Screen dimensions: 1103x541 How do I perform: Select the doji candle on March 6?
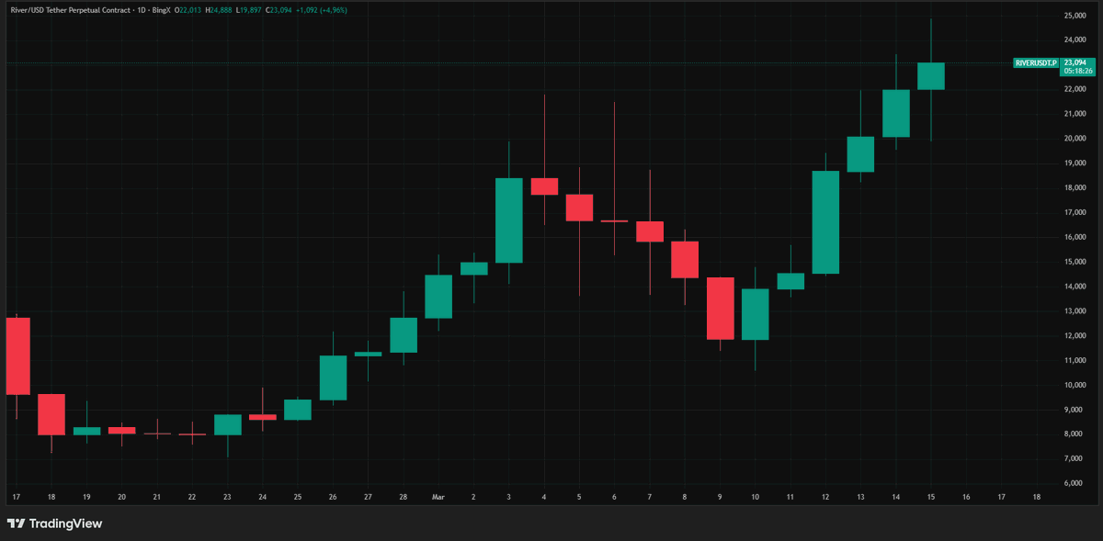coord(614,221)
